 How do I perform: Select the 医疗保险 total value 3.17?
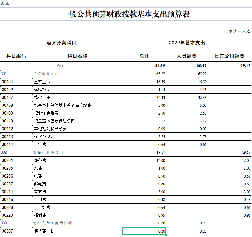(144, 121)
